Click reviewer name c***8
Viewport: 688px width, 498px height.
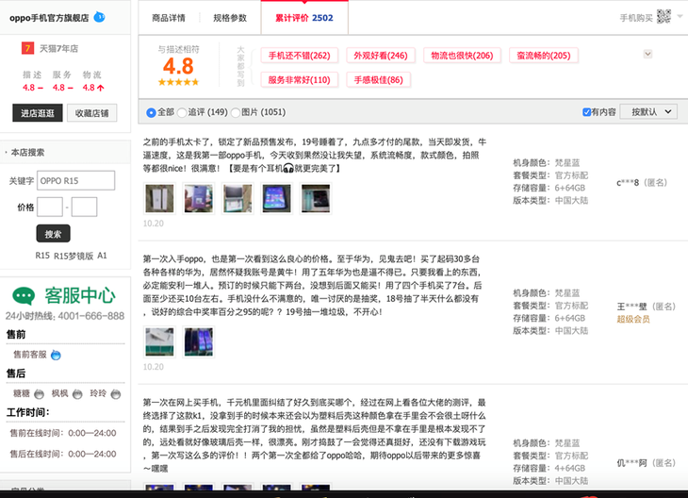(x=628, y=183)
